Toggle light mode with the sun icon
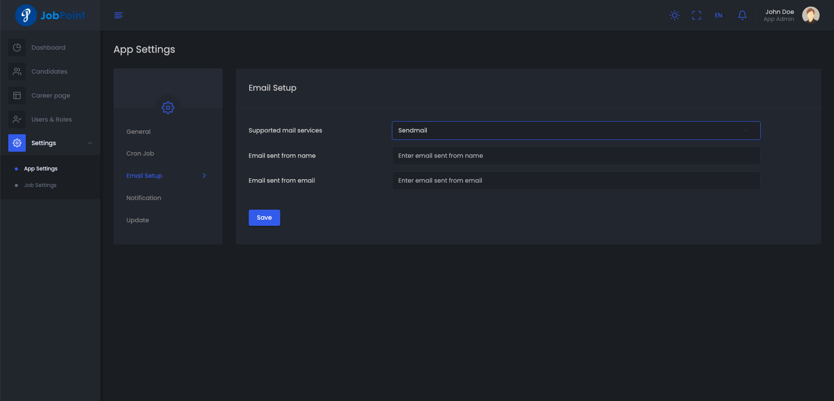834x401 pixels. click(x=674, y=15)
